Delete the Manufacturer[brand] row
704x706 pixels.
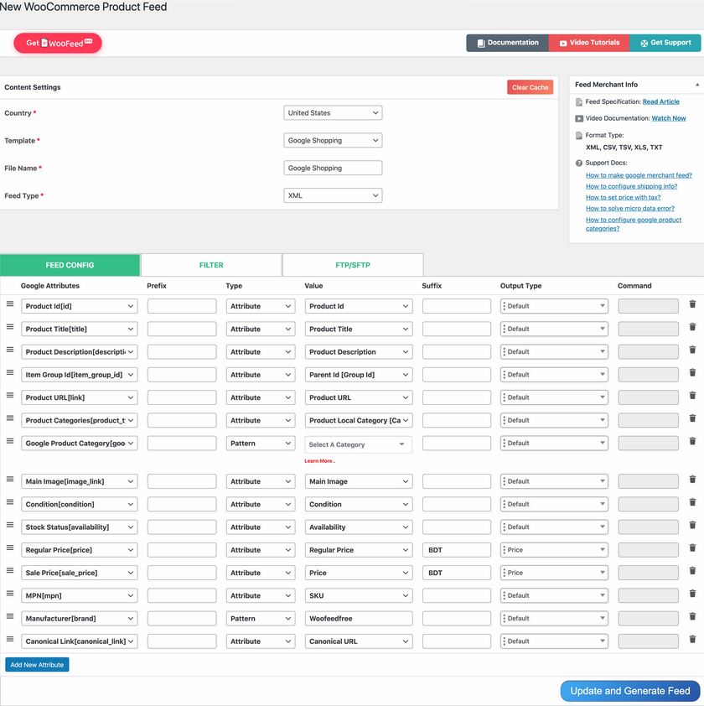click(692, 616)
